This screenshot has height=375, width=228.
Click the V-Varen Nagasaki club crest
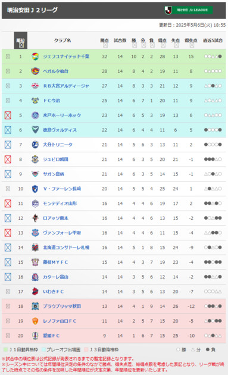[x=35, y=189]
